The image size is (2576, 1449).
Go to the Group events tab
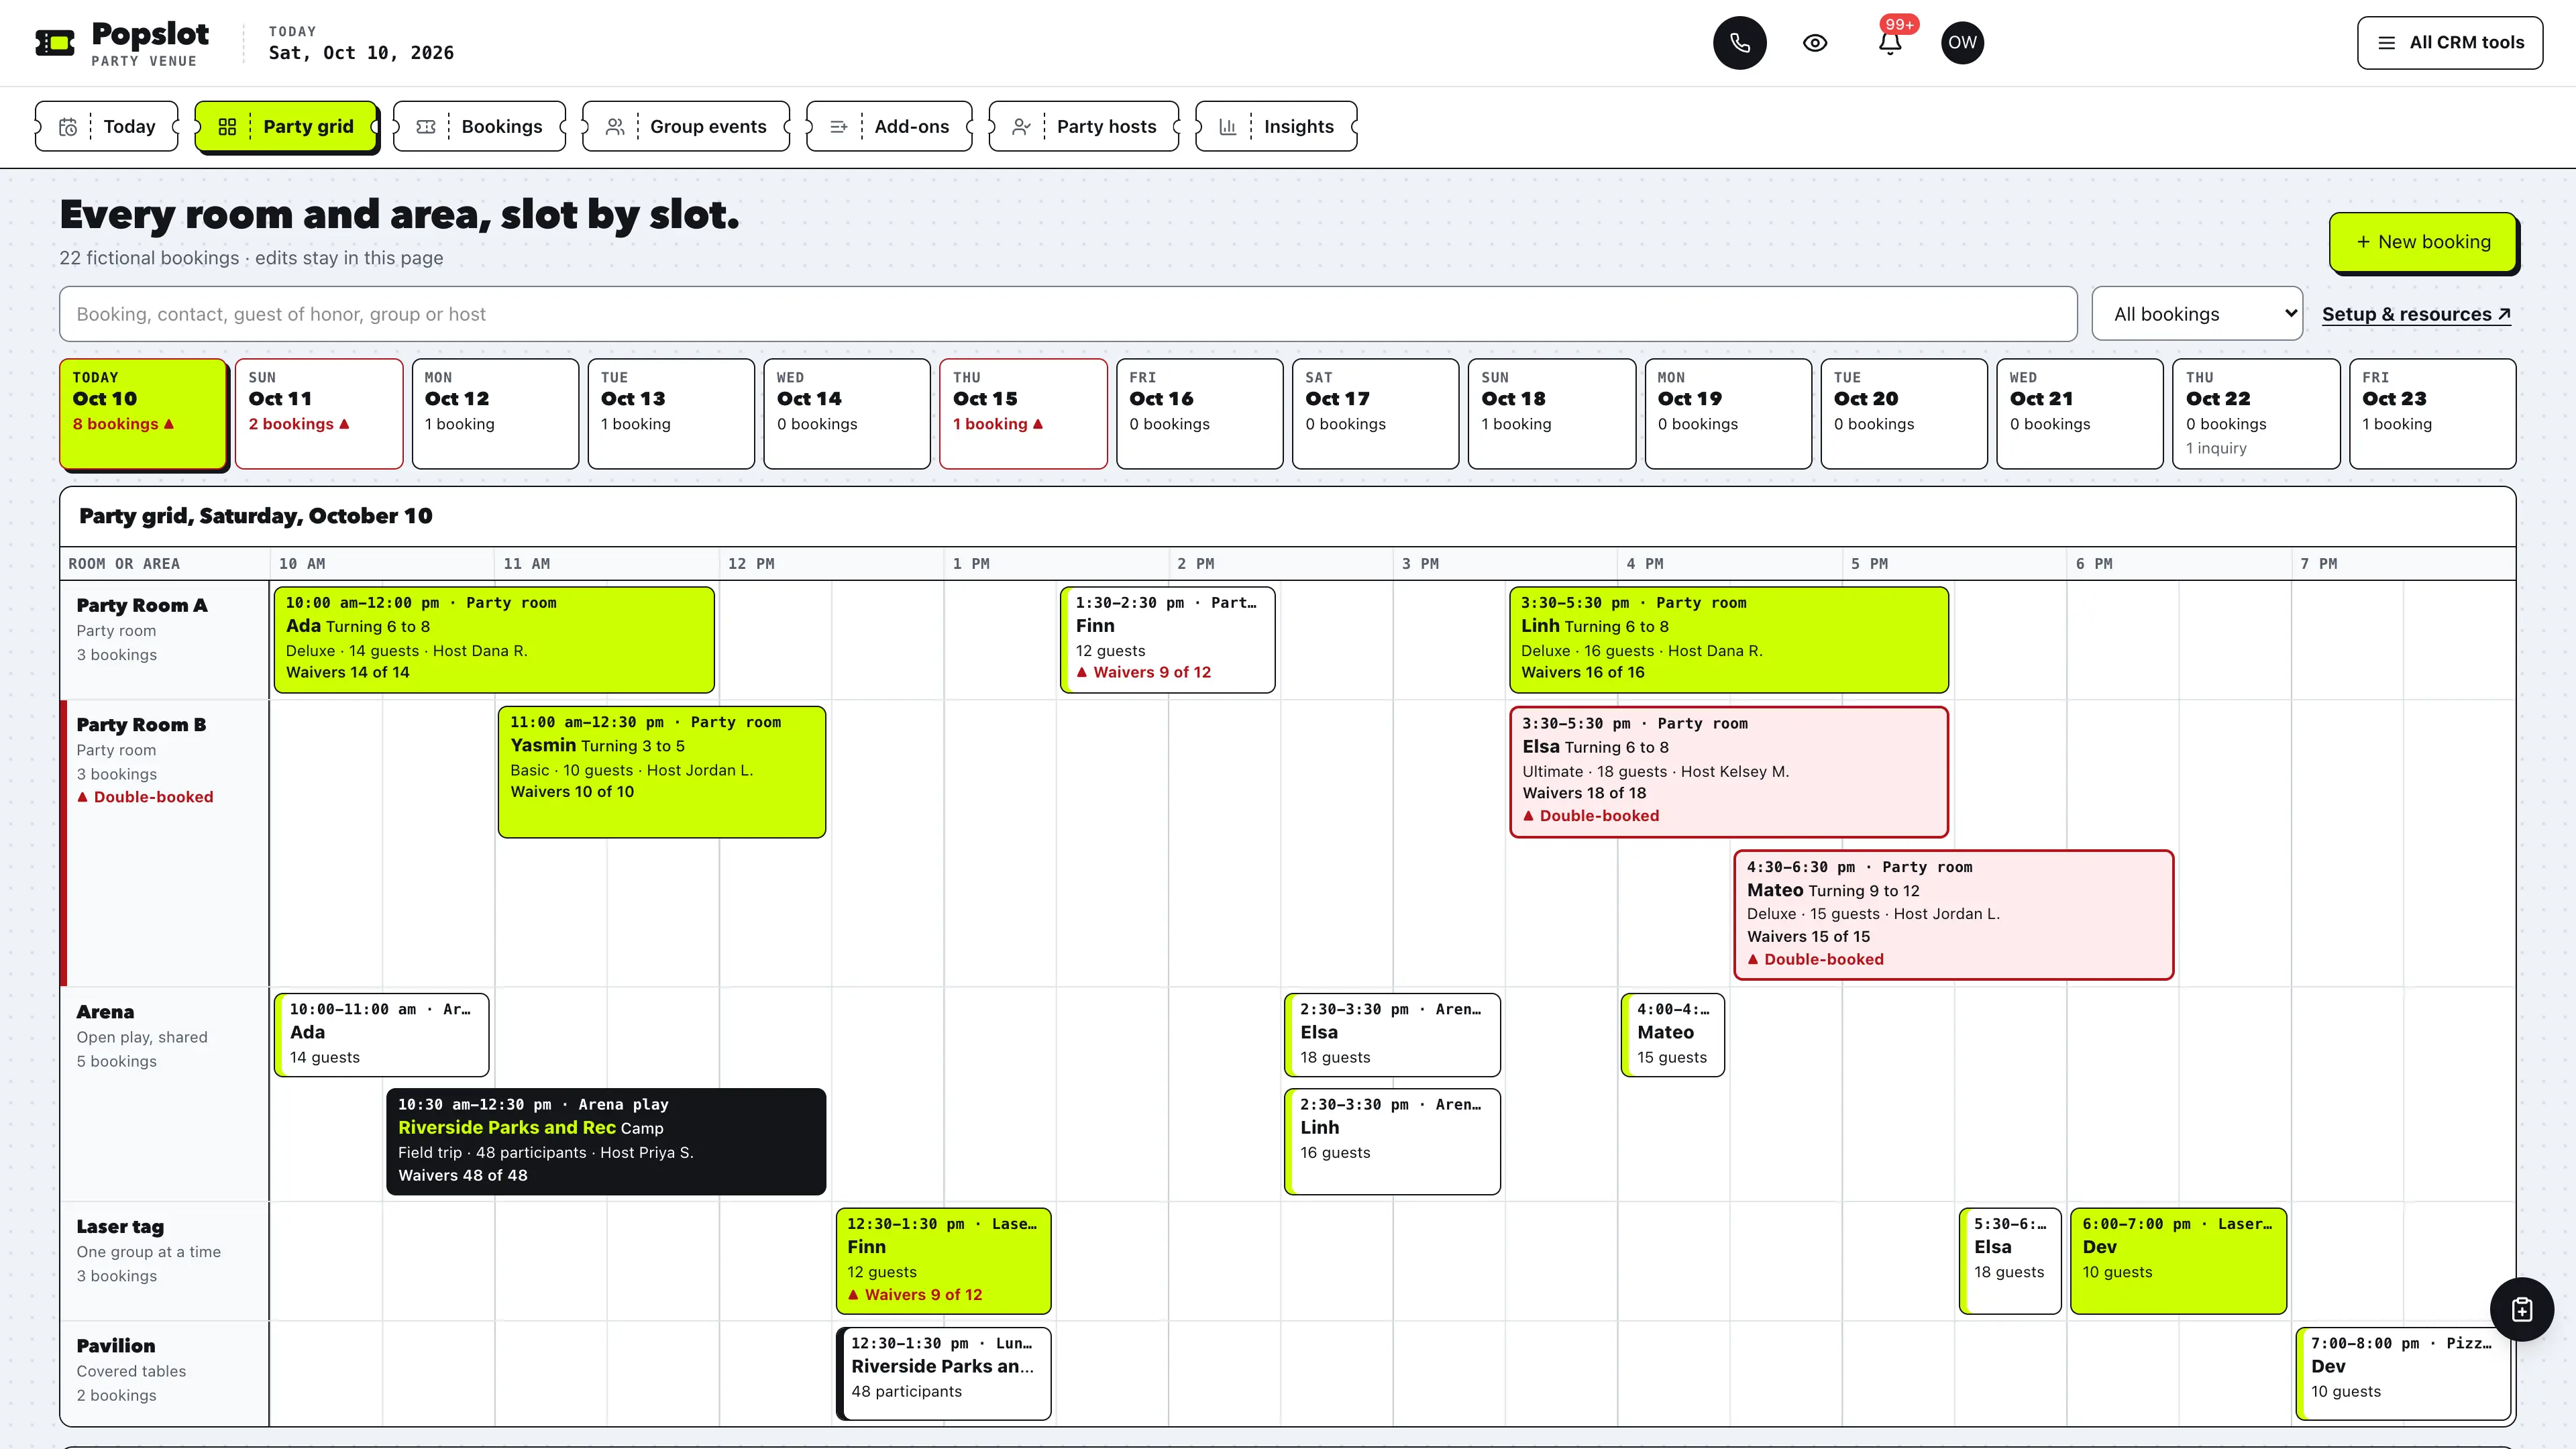tap(686, 127)
